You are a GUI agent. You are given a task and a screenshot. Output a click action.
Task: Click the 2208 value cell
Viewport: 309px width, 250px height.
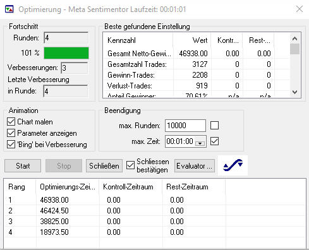[x=200, y=75]
